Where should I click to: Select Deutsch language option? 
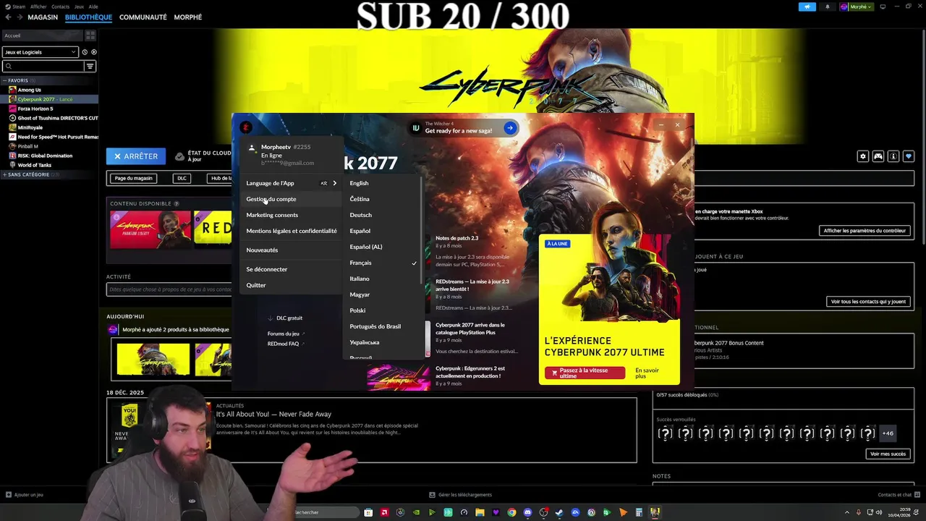pos(361,215)
